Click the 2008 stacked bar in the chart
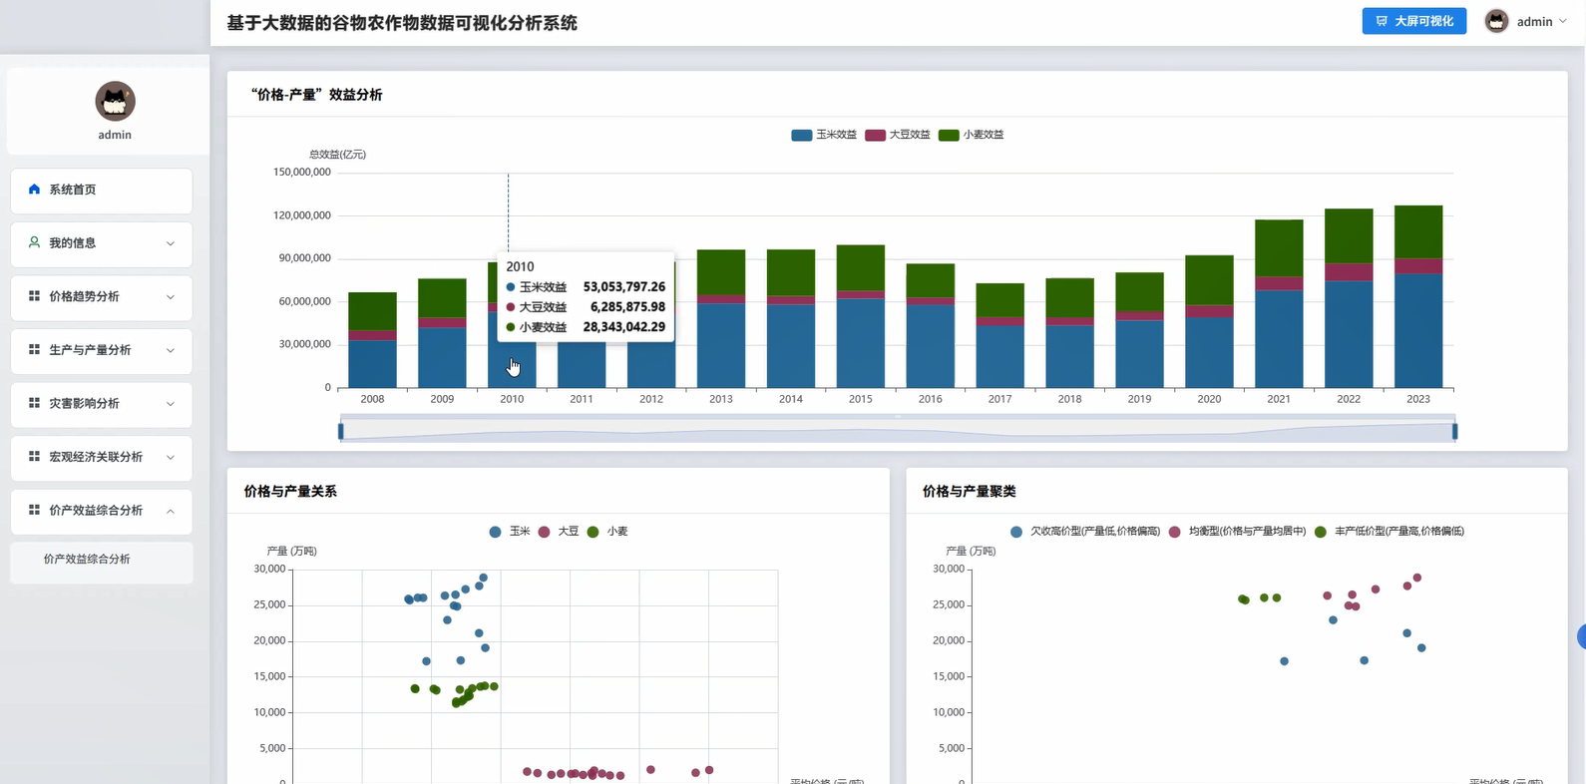Image resolution: width=1586 pixels, height=784 pixels. pyautogui.click(x=372, y=340)
